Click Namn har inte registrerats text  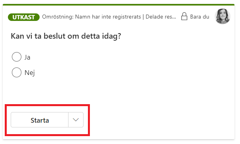[x=108, y=17]
